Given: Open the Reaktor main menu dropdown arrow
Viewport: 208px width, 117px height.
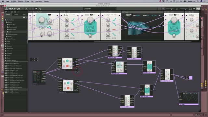Looking at the screenshot, I should 22,9.
